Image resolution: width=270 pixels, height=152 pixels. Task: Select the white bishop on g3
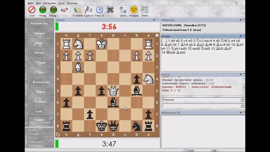coord(78,67)
